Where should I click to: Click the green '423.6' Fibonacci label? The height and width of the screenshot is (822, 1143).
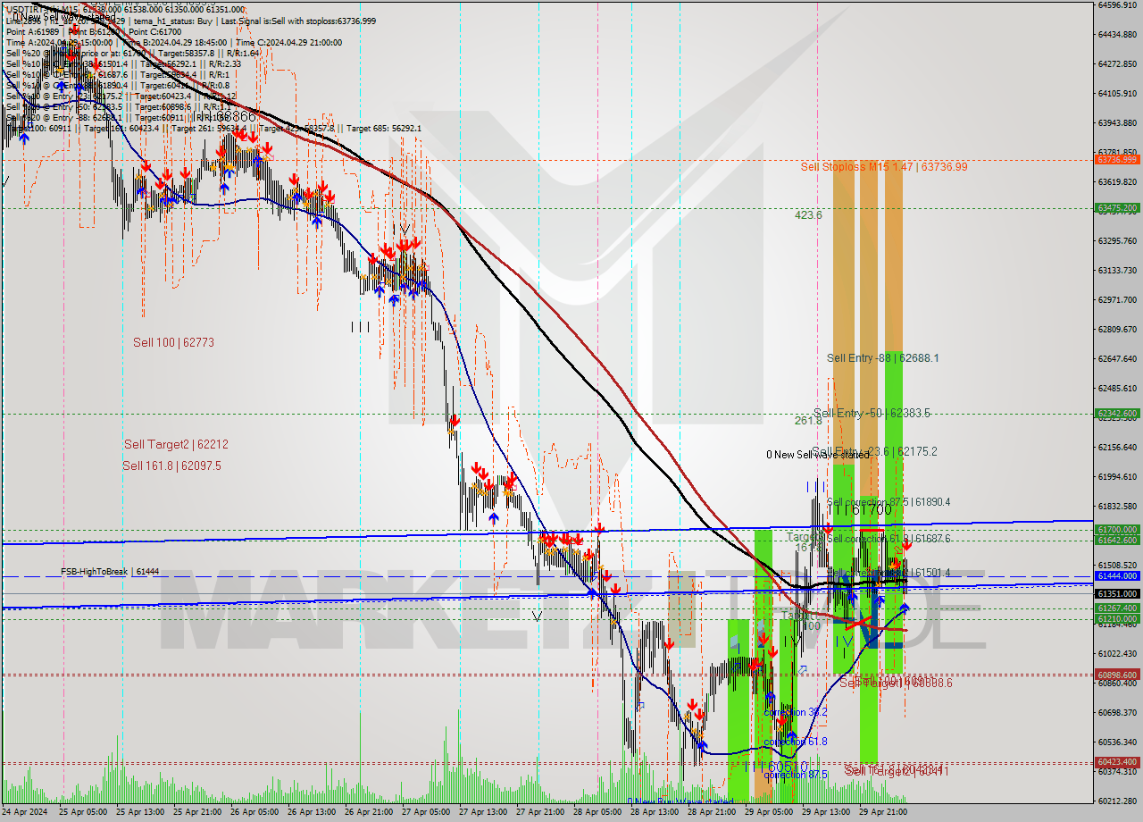pos(808,215)
